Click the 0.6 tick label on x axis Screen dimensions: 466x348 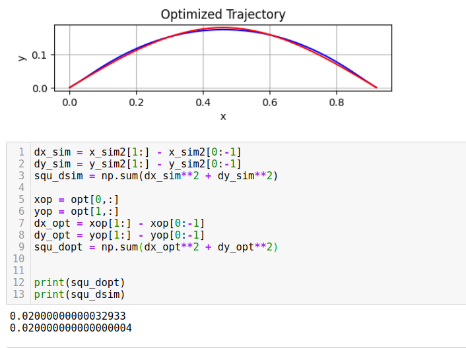(x=270, y=103)
